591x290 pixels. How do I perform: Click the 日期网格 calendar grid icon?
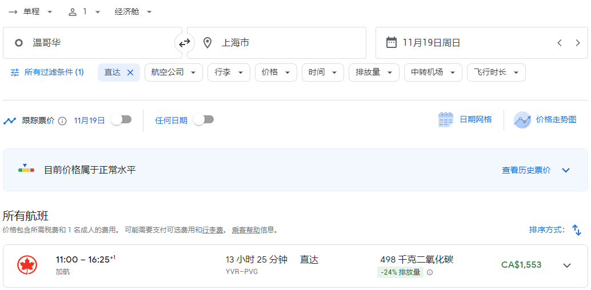click(445, 120)
